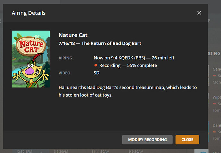
Task: Click the red recording status dot
Action: [x=95, y=65]
